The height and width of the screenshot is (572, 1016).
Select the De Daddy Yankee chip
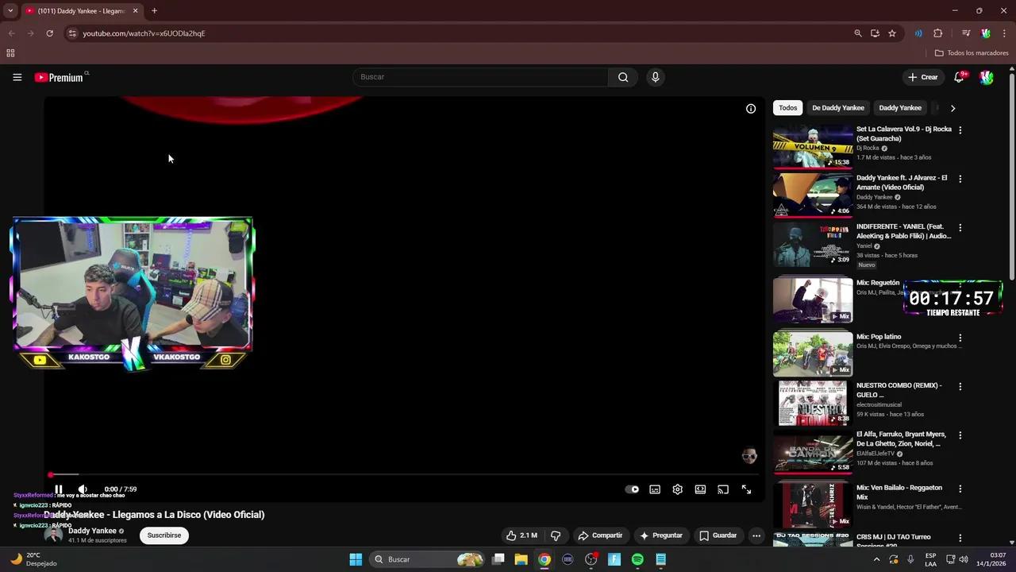(838, 108)
